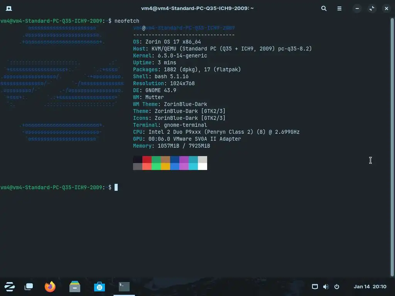The image size is (395, 296).
Task: Restore the terminal window size
Action: coord(371,8)
